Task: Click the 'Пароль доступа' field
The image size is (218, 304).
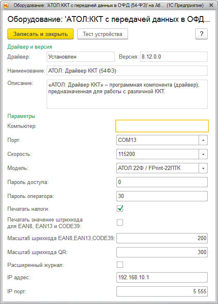Action: click(x=162, y=182)
